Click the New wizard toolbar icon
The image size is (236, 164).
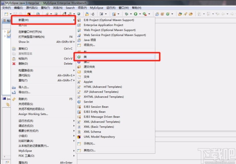click(x=6, y=14)
